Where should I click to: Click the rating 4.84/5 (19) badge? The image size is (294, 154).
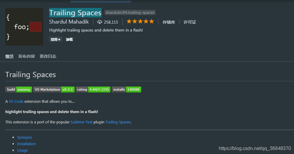(93, 90)
